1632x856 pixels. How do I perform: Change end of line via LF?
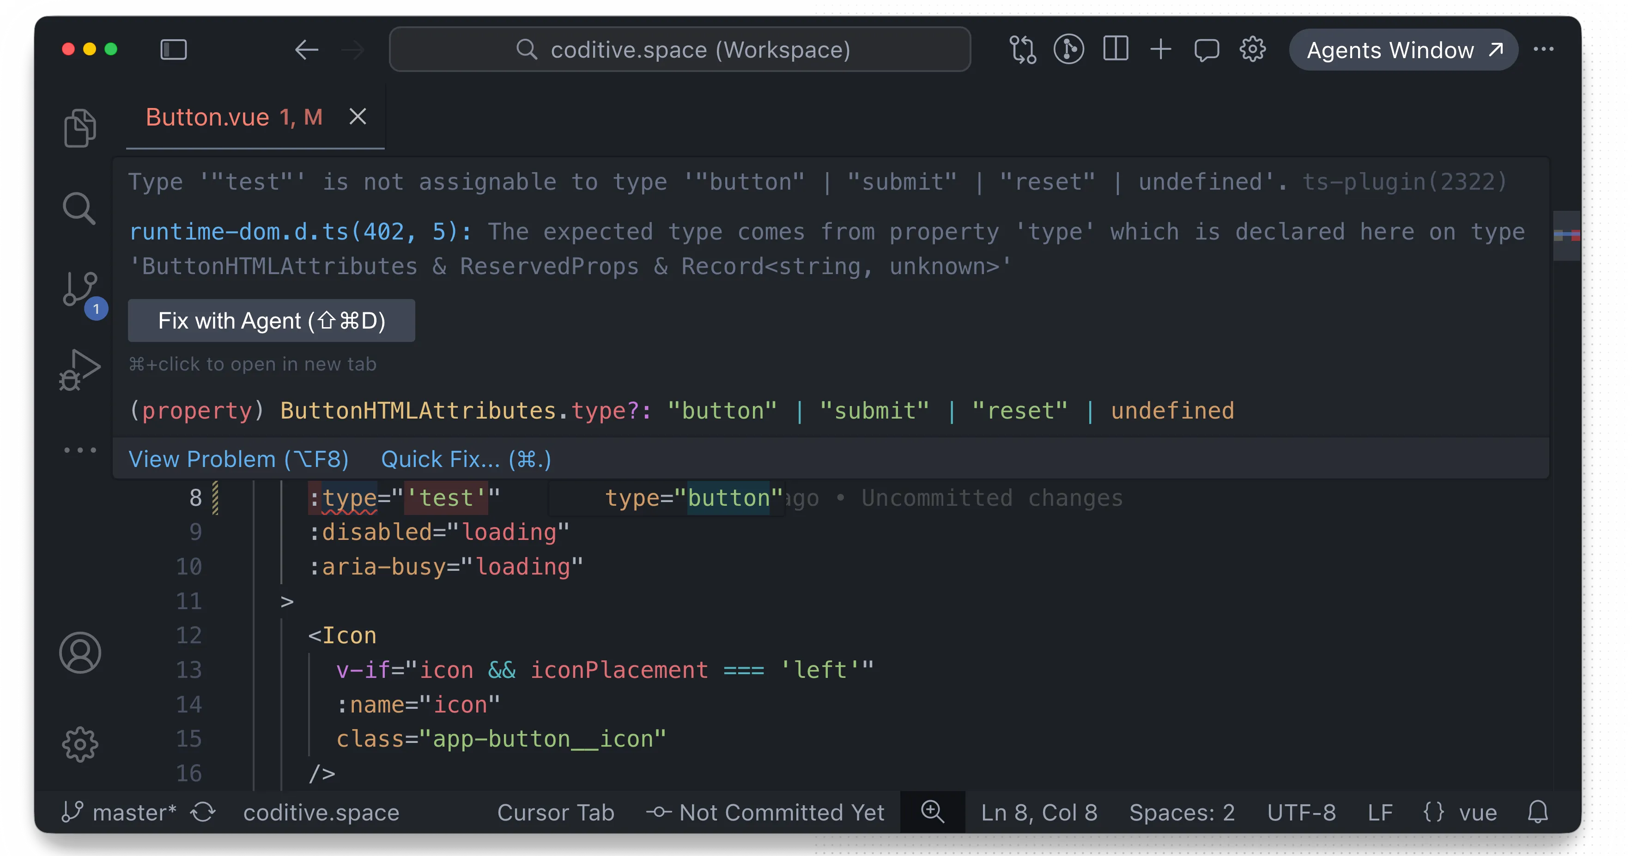pyautogui.click(x=1380, y=812)
